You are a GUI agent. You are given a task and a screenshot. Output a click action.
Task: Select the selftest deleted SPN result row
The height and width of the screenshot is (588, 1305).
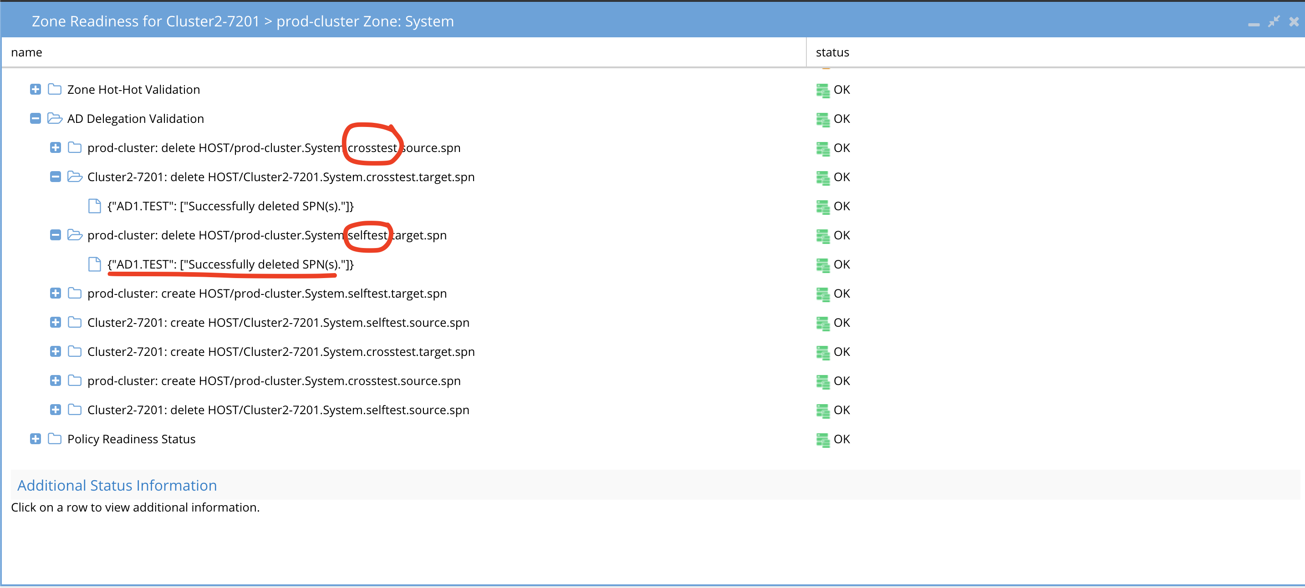point(230,264)
